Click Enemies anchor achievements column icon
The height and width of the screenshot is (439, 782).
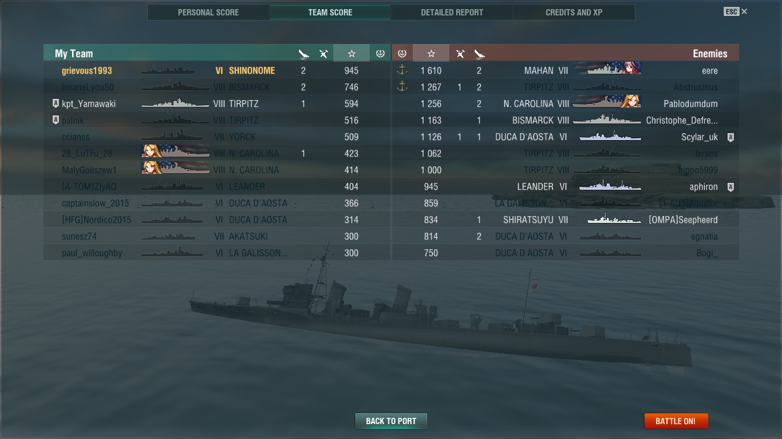402,53
